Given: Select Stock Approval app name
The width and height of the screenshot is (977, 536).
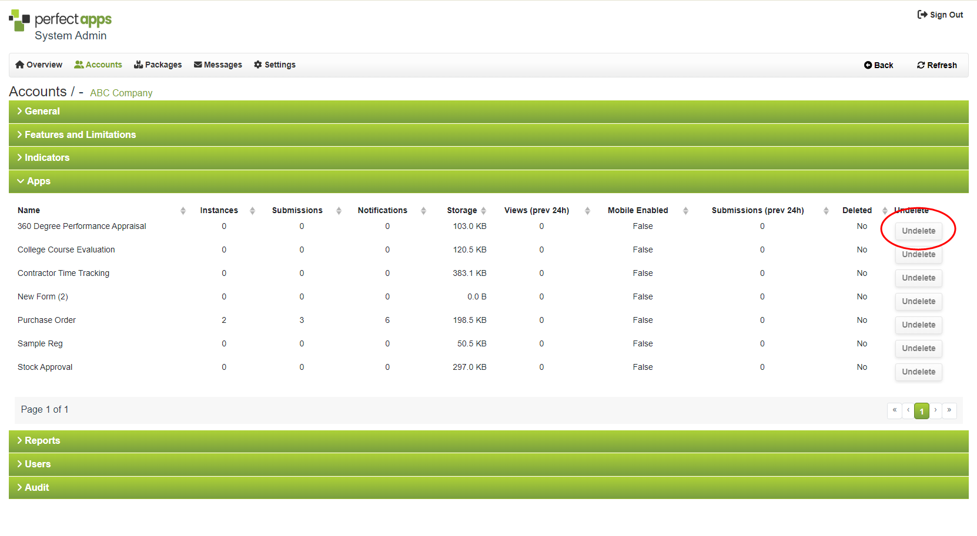Looking at the screenshot, I should coord(45,368).
